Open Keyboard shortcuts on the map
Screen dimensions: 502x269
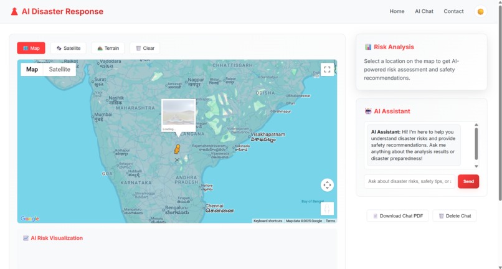point(268,221)
